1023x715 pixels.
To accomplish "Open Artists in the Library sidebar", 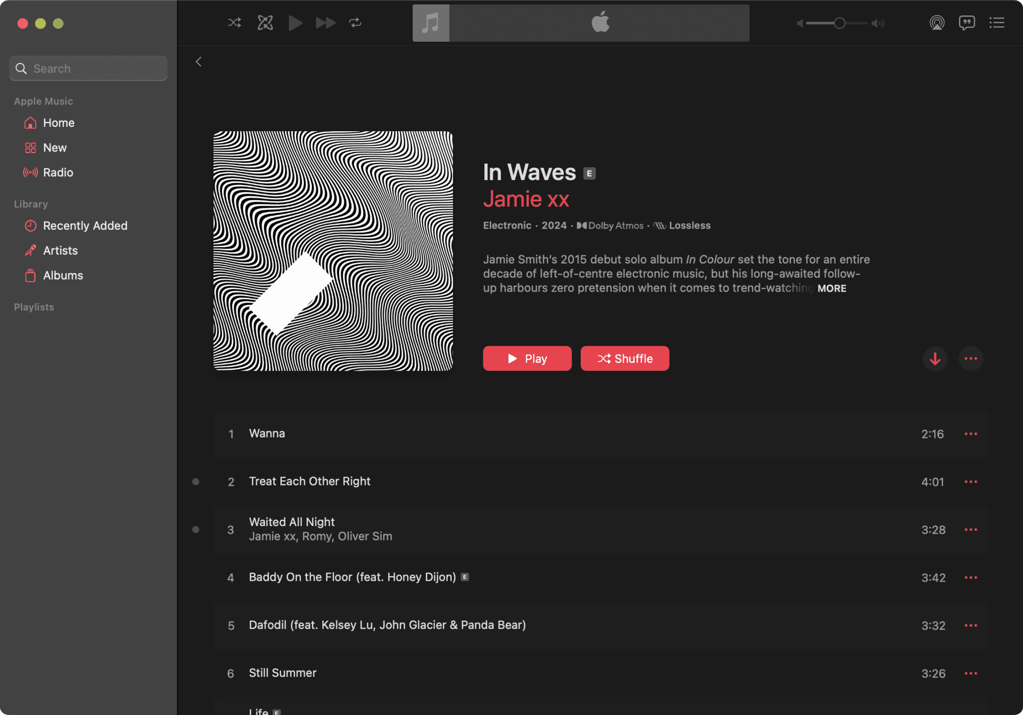I will tap(60, 250).
